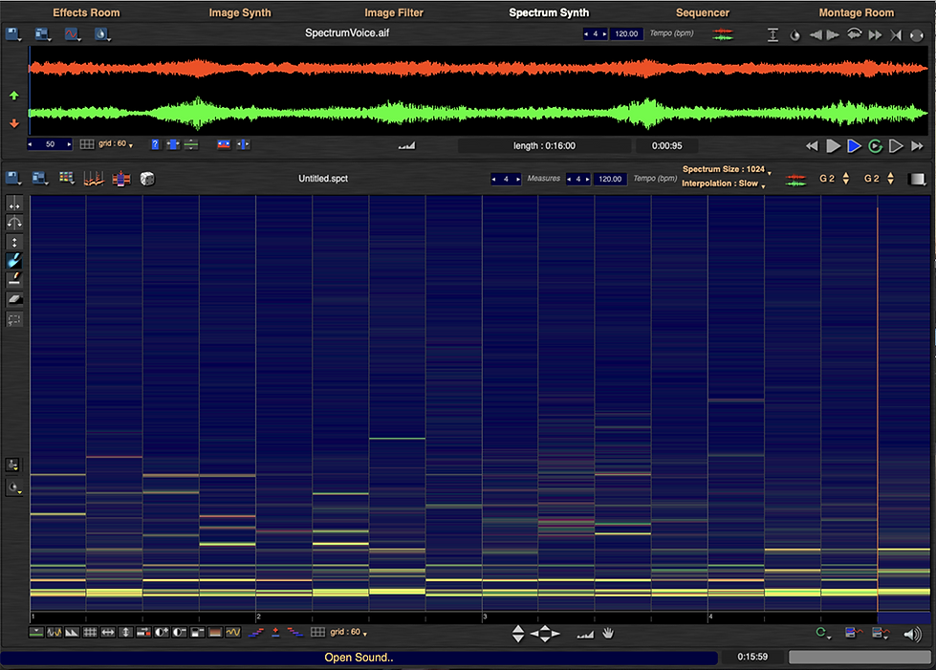Viewport: 936px width, 670px height.
Task: Click the normalize height icon
Action: coord(773,34)
